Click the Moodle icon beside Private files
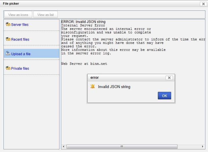208x152 pixels. pos(8,68)
